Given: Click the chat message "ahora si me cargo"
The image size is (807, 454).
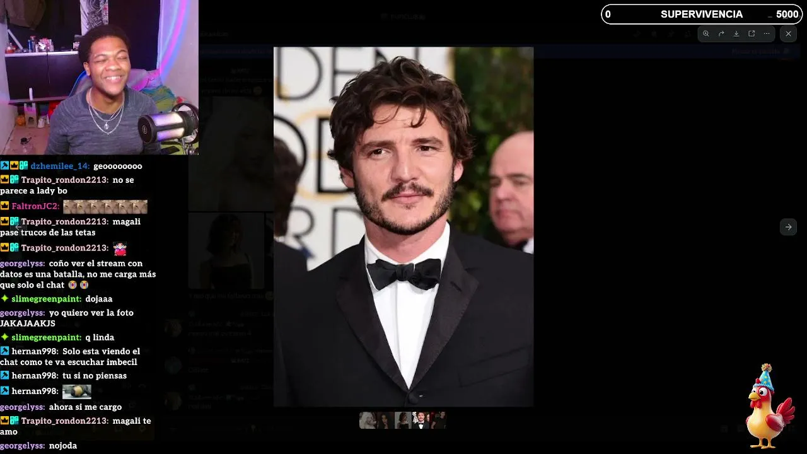Looking at the screenshot, I should 85,407.
